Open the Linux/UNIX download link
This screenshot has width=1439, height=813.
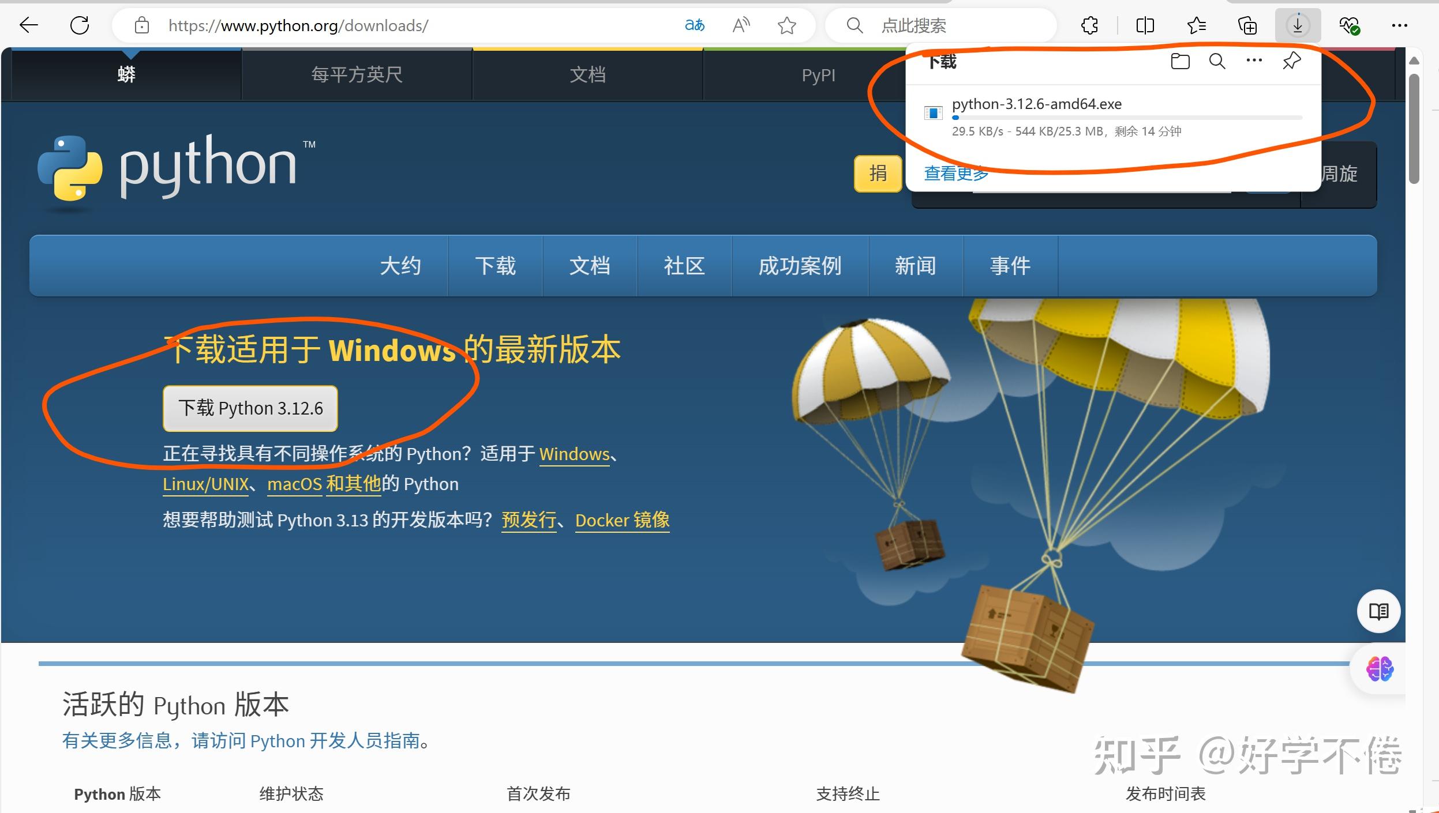click(x=205, y=484)
